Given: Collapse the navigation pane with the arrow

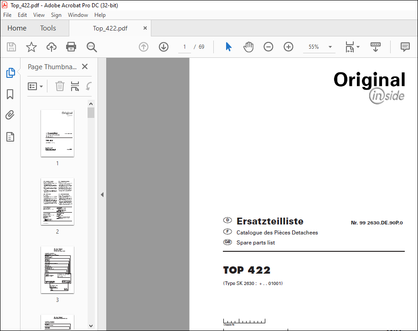Looking at the screenshot, I should (102, 195).
